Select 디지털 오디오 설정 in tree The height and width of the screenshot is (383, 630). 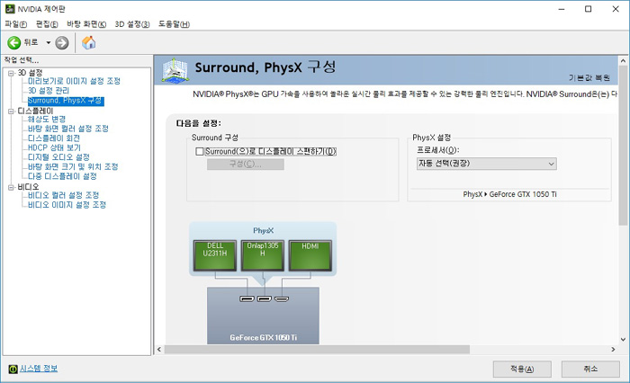click(58, 157)
